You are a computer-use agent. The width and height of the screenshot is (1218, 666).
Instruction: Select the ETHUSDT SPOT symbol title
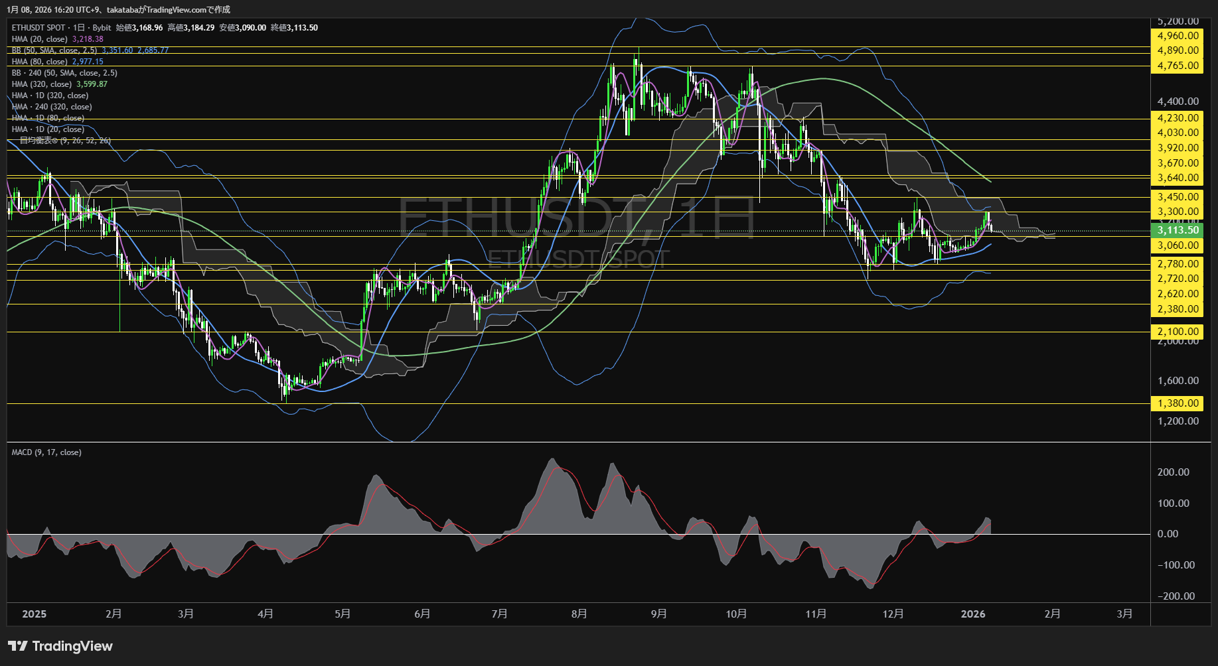coord(38,28)
